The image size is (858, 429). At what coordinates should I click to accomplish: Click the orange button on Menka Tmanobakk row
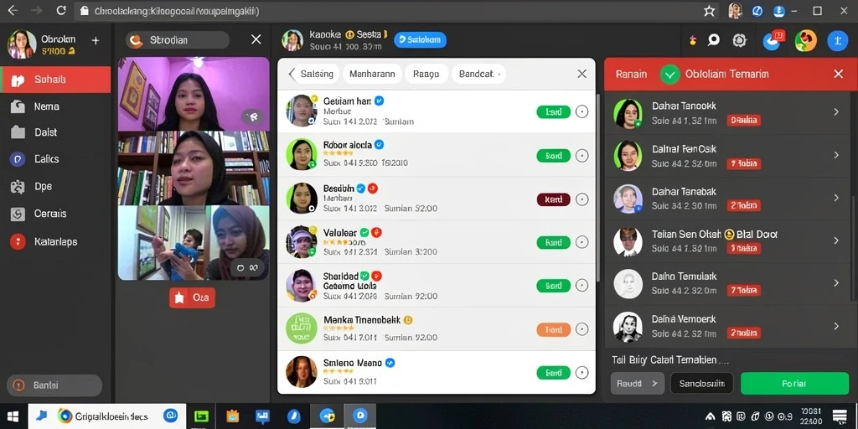[x=554, y=329]
